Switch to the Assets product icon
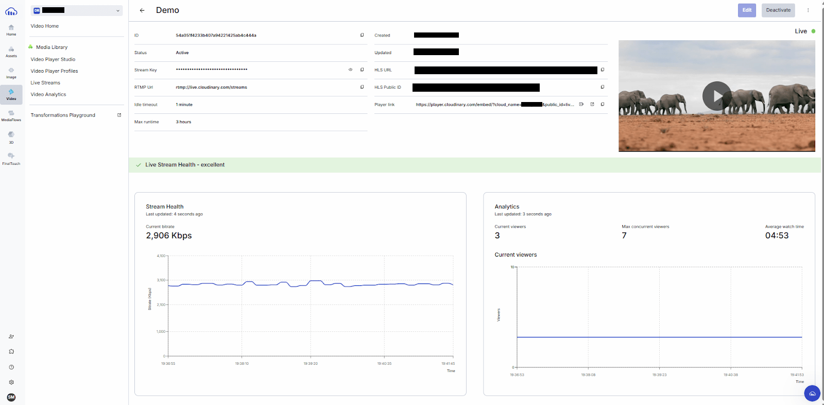Image resolution: width=824 pixels, height=405 pixels. (11, 52)
